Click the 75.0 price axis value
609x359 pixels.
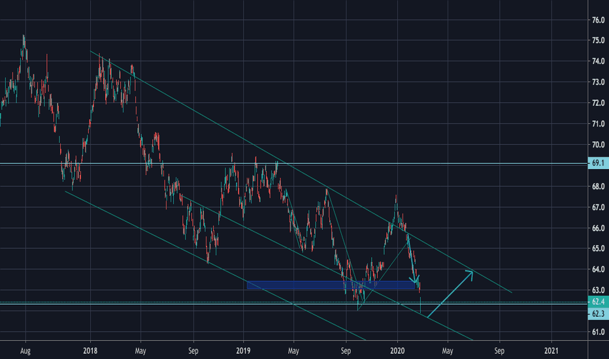coord(598,40)
